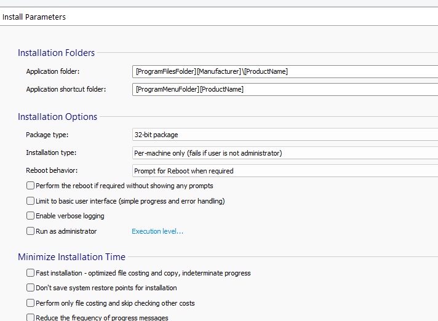Enable reboot without showing any prompts
Screen dimensions: 438x321
click(x=31, y=186)
